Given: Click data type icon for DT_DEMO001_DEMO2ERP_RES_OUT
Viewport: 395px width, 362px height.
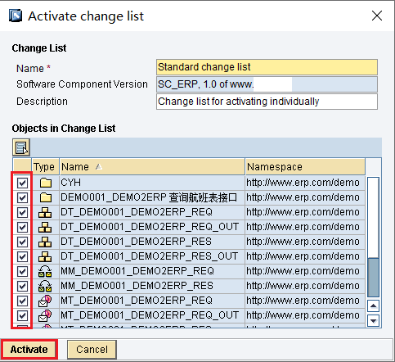Looking at the screenshot, I should tap(45, 256).
